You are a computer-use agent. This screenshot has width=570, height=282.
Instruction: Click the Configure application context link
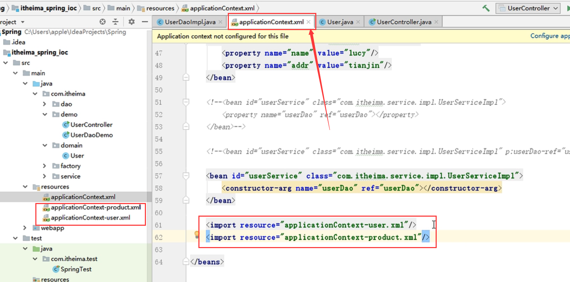click(550, 36)
